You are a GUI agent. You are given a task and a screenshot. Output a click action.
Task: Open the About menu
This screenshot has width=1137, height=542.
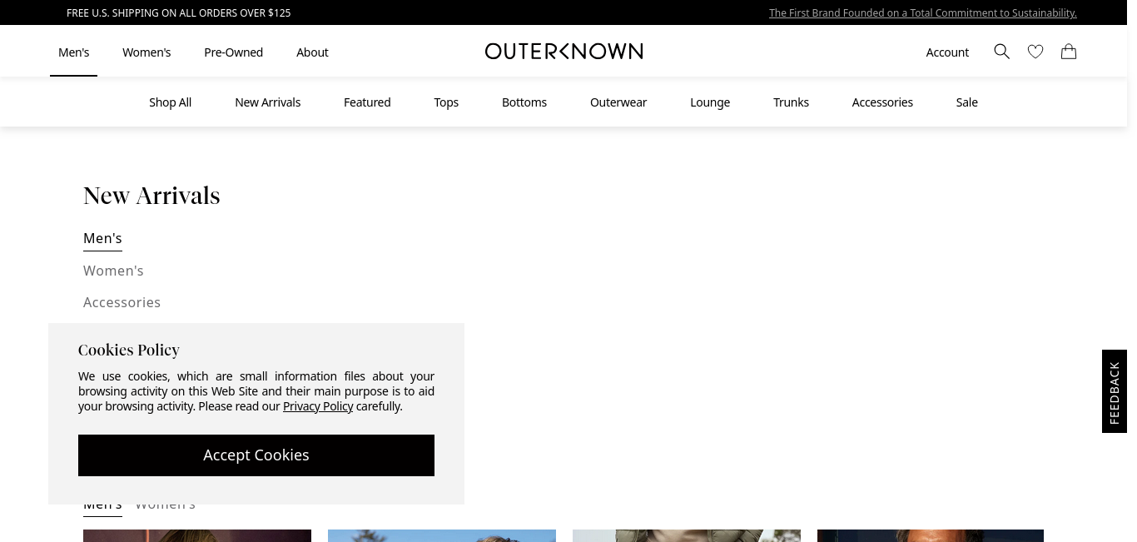[x=312, y=52]
